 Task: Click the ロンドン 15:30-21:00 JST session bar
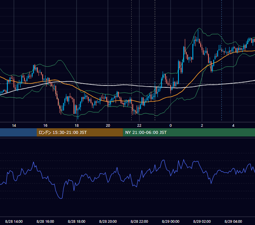[79, 132]
